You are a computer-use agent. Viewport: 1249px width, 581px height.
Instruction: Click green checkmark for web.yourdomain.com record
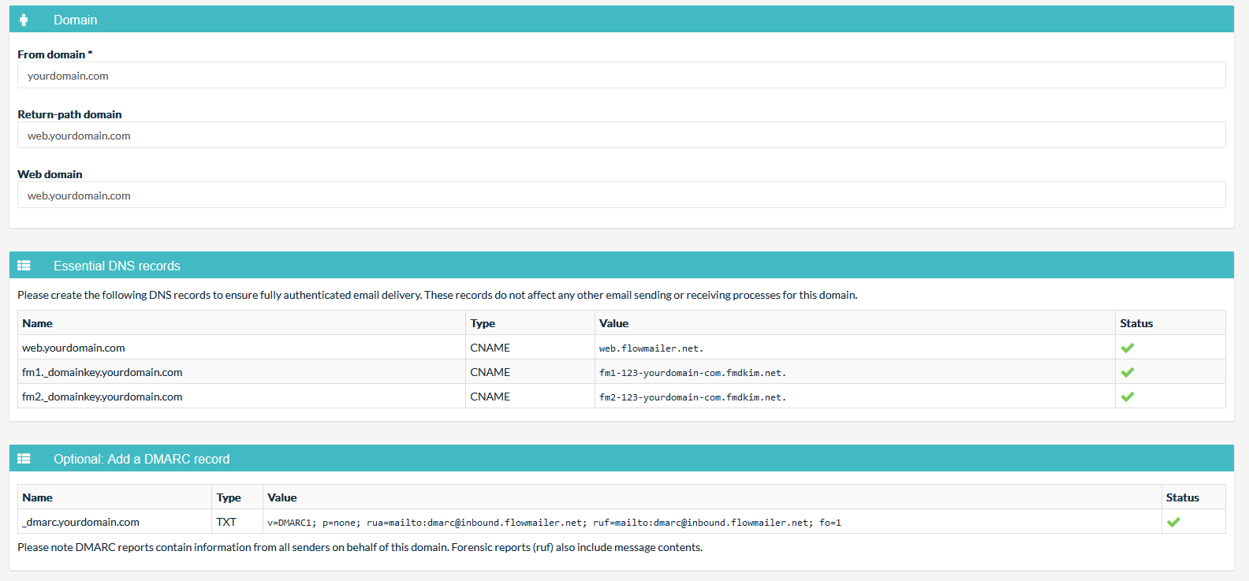1128,348
